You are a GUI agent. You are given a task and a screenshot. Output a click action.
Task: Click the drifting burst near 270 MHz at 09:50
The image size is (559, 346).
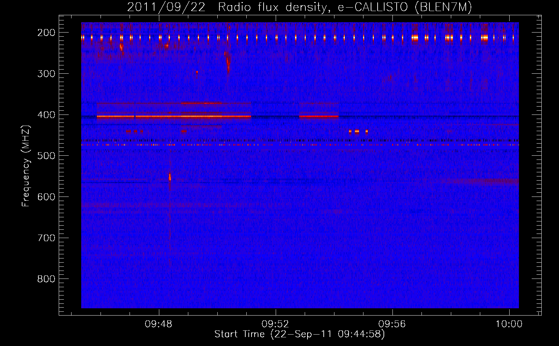[x=228, y=63]
